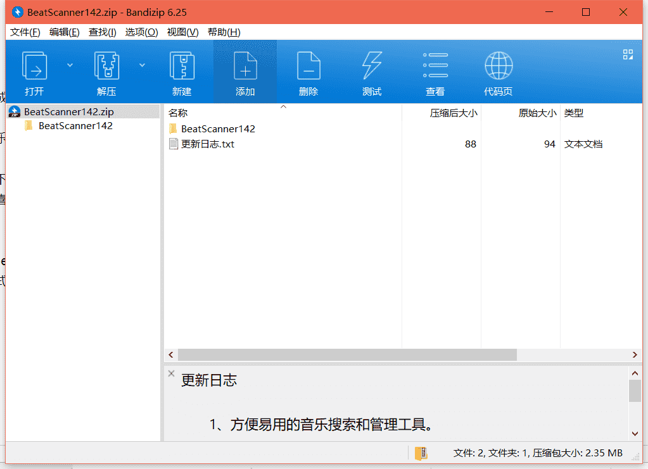Click the horizontal scrollbar right arrow

pos(635,355)
